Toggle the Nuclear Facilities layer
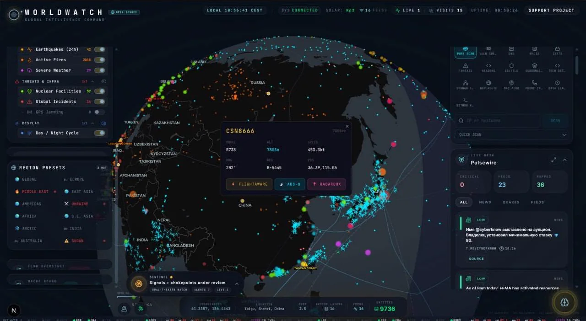The width and height of the screenshot is (586, 321). (99, 91)
